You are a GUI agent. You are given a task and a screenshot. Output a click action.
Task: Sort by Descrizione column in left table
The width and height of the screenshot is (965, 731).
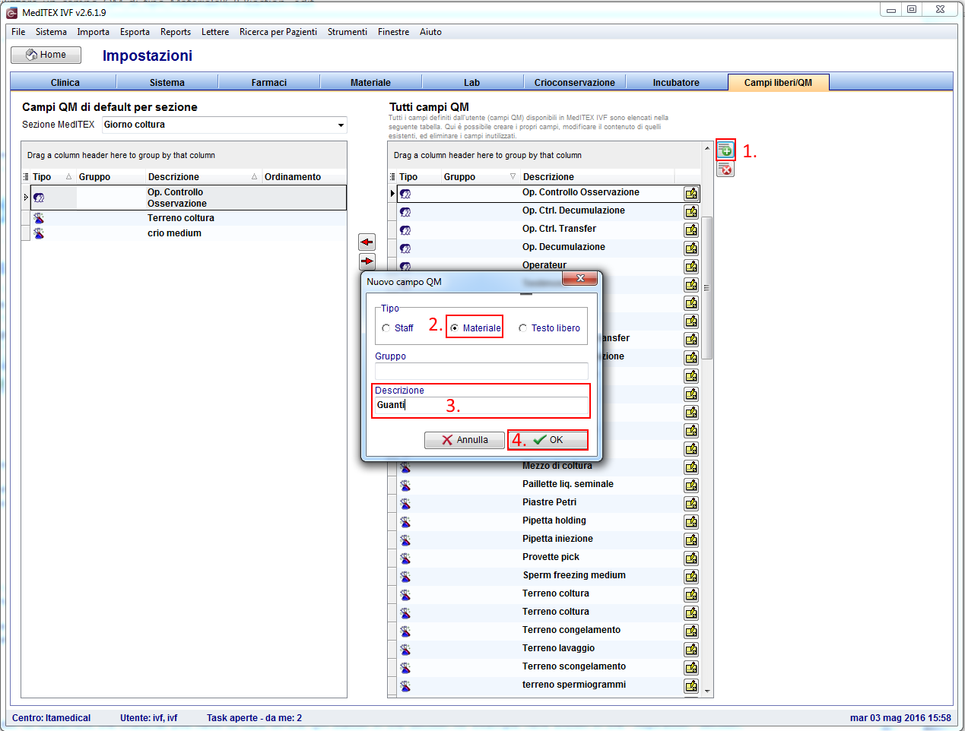pos(203,177)
